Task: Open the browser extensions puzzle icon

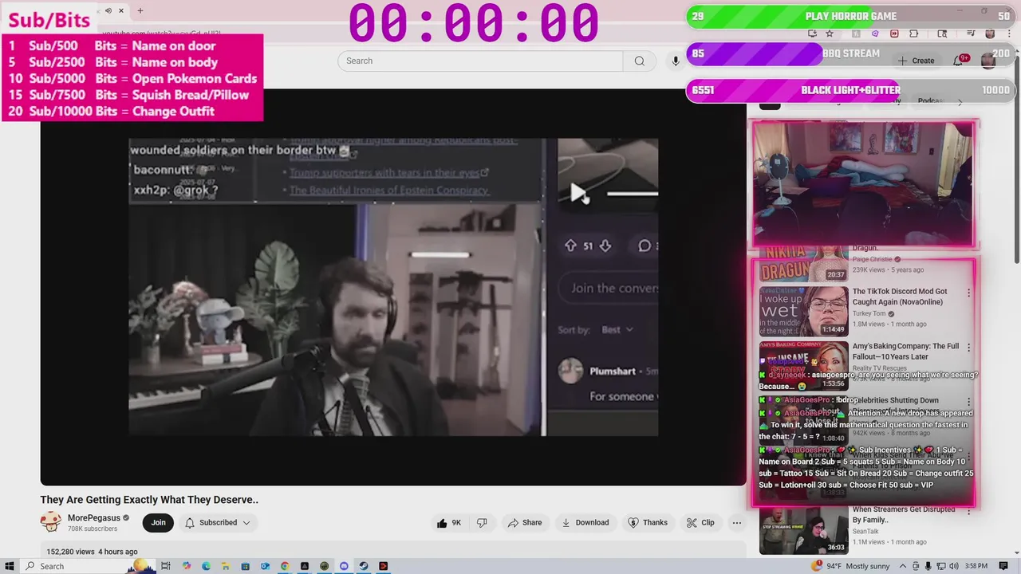Action: (x=913, y=33)
